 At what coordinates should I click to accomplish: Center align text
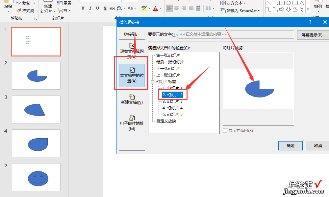pos(177,8)
